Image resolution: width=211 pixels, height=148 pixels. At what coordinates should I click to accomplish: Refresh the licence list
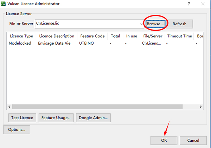click(179, 24)
